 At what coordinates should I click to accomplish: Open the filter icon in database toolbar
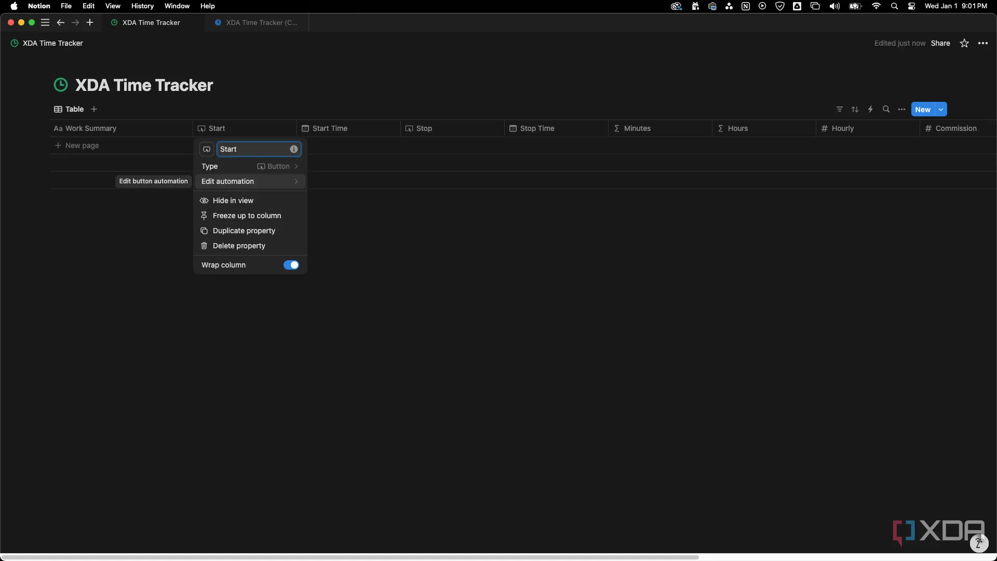coord(840,109)
